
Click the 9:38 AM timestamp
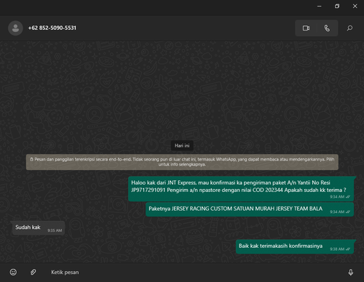coord(337,249)
